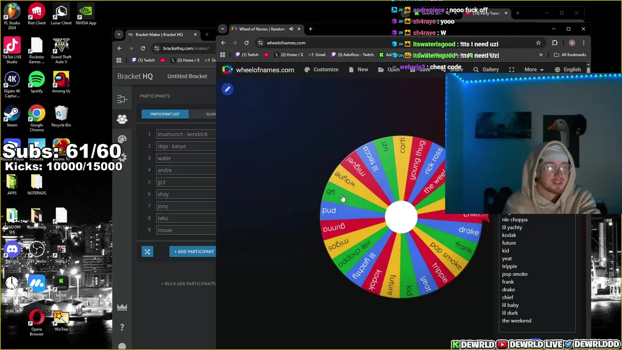Click 'the weekend' entry in names list
622x350 pixels.
[516, 321]
